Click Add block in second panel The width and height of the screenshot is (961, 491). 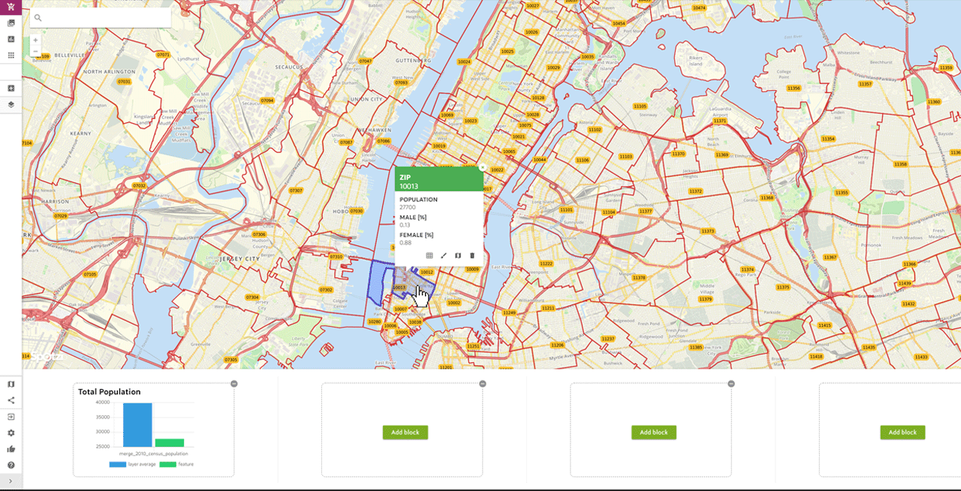click(405, 433)
